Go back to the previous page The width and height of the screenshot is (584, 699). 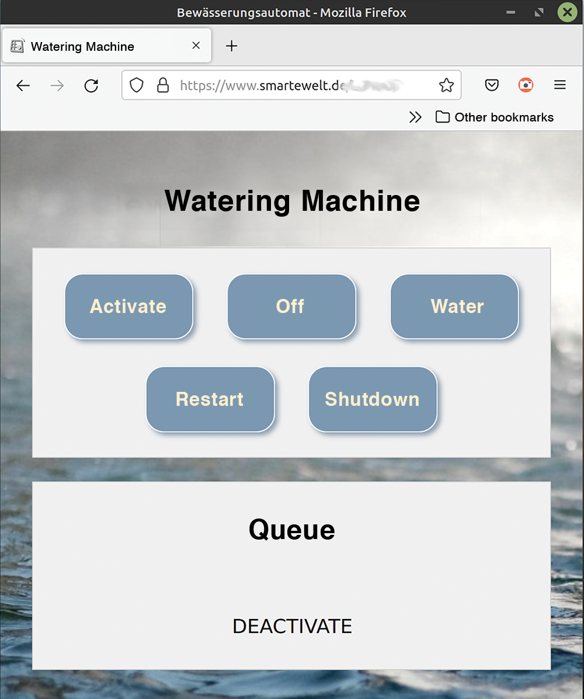point(23,85)
